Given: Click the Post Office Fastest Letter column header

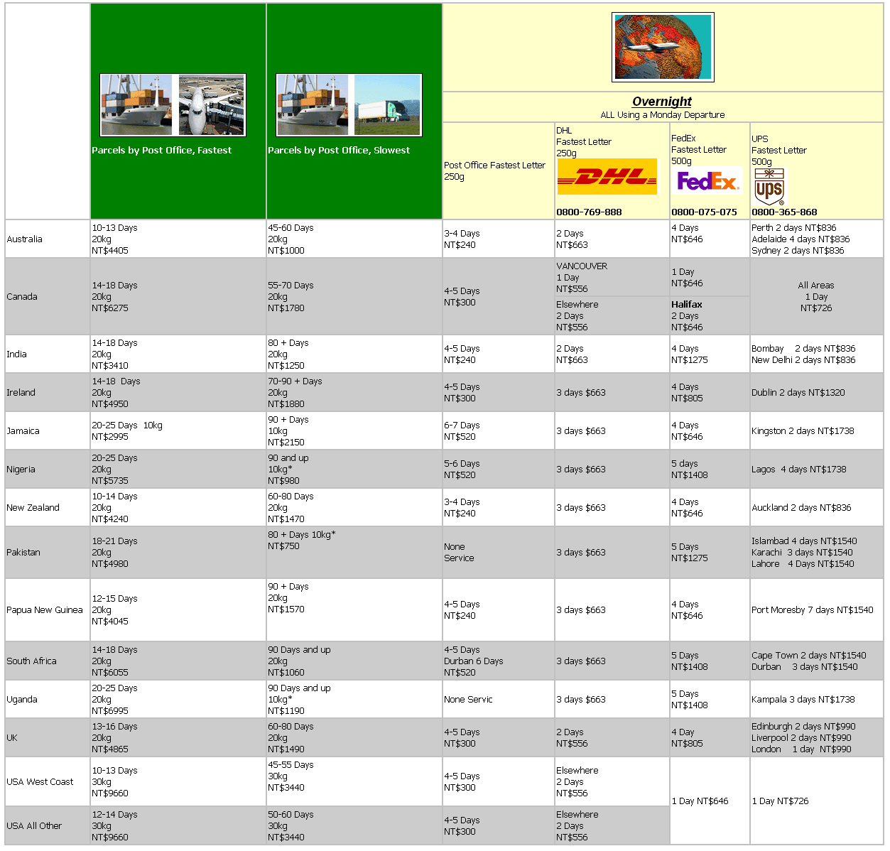Looking at the screenshot, I should click(x=494, y=170).
